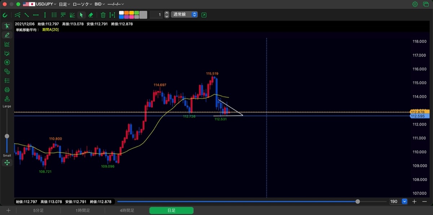Image resolution: width=433 pixels, height=215 pixels.
Task: Toggle the pencil drawing mode in sidebar
Action: pos(7,35)
